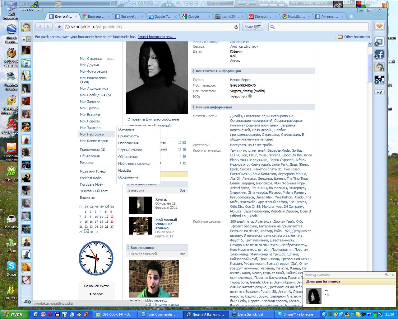Click into the RockMelt search field

pyautogui.click(x=318, y=27)
